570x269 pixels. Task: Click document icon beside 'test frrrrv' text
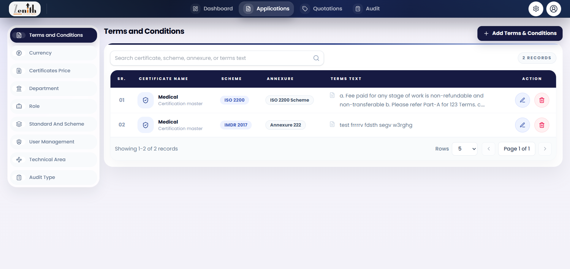332,124
